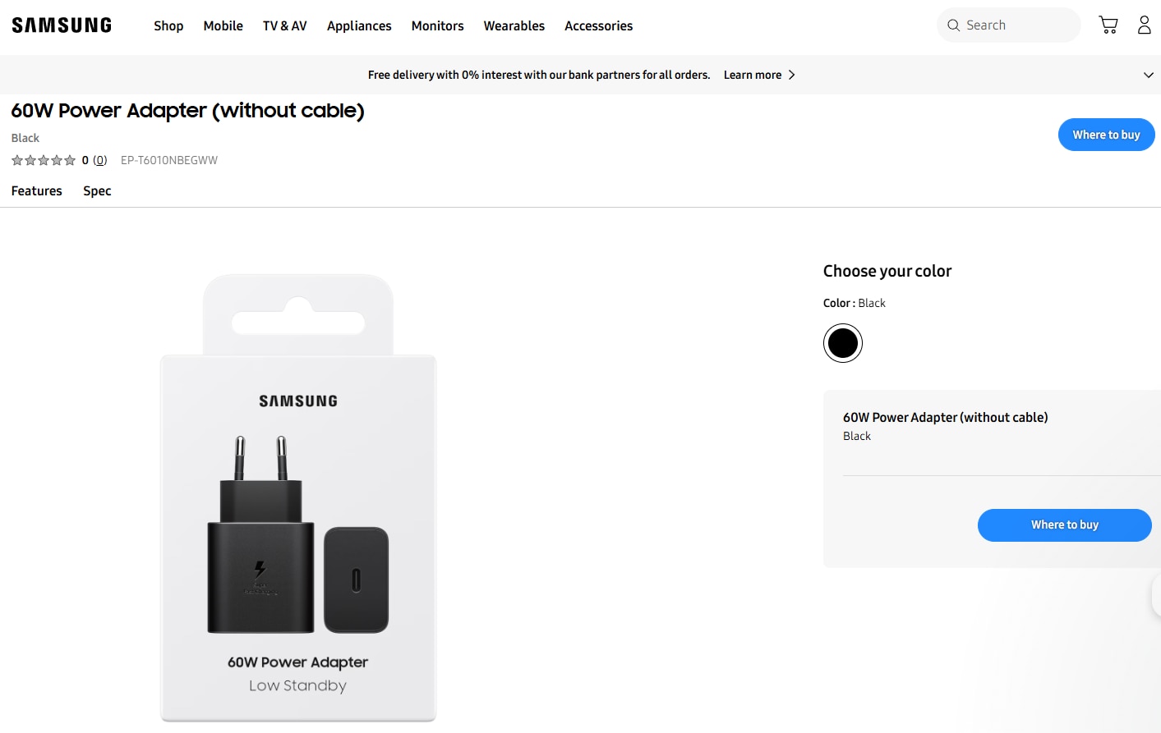Select the Black color swatch
The height and width of the screenshot is (733, 1161).
coord(842,342)
